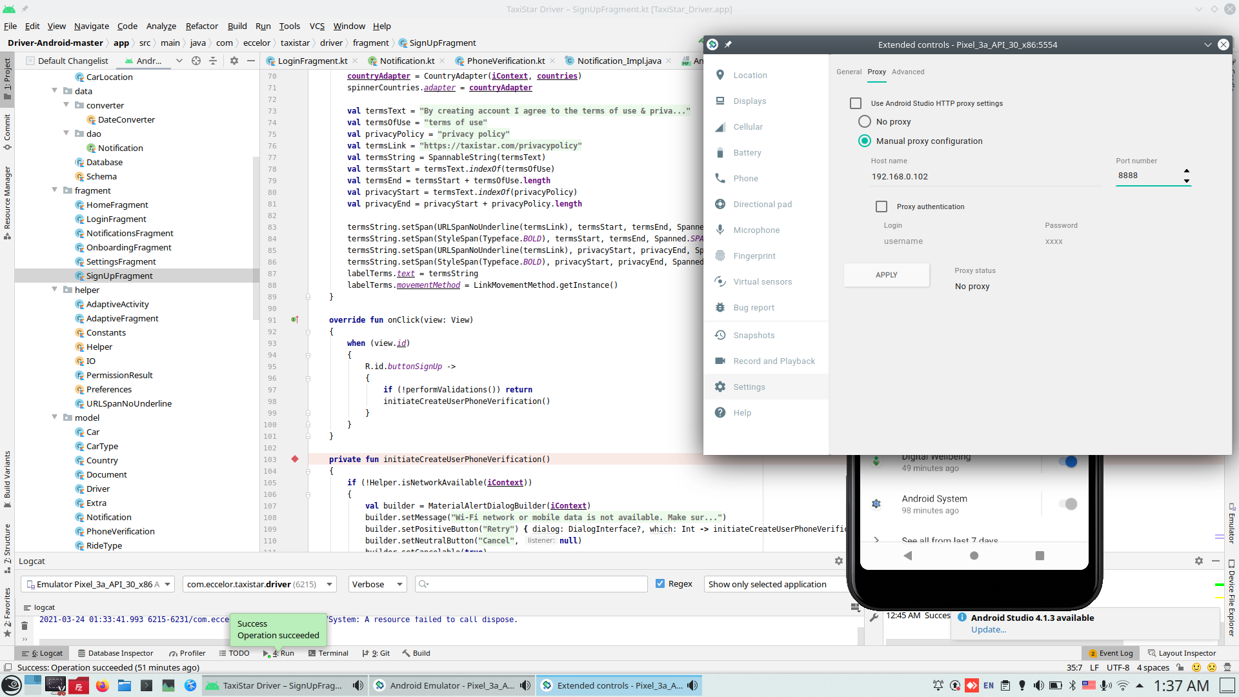Switch to the Advanced settings tab

(907, 72)
